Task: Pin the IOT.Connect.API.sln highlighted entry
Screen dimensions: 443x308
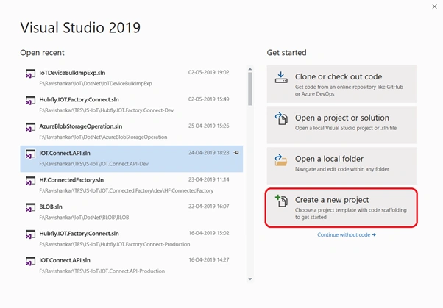Action: [236, 153]
